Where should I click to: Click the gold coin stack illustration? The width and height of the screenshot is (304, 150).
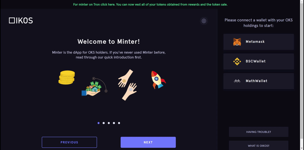tap(67, 77)
